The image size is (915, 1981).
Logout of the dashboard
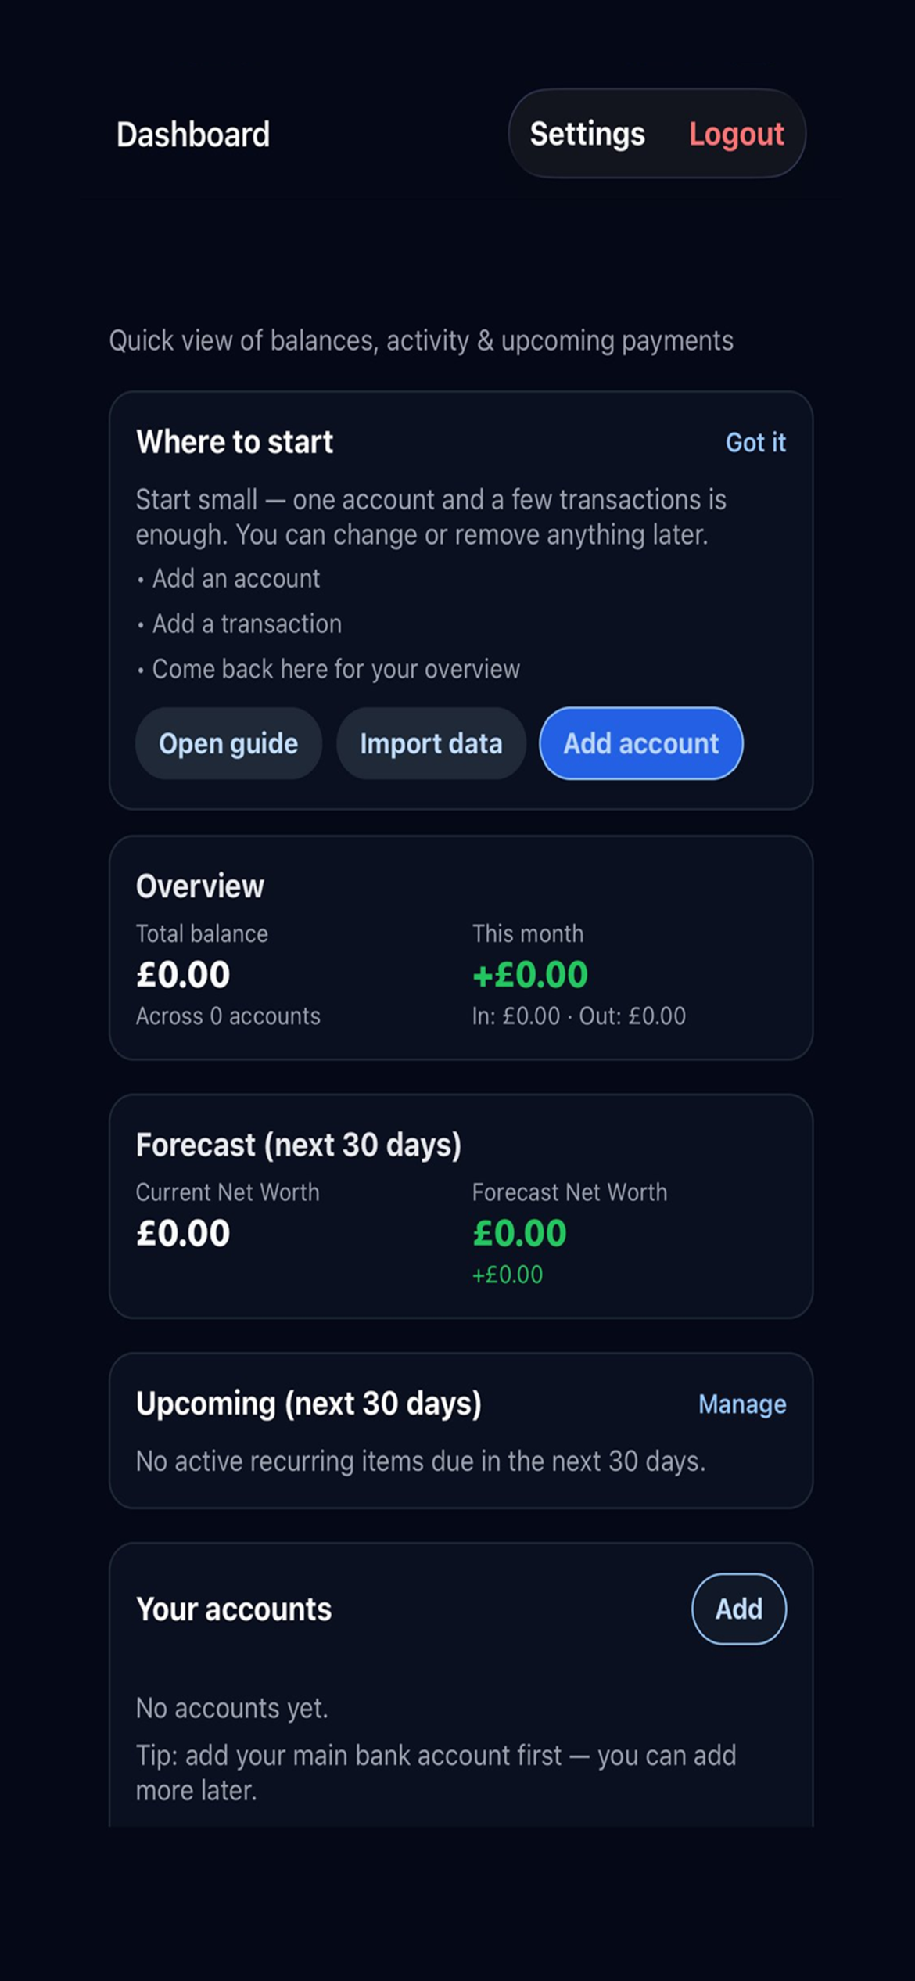point(737,134)
